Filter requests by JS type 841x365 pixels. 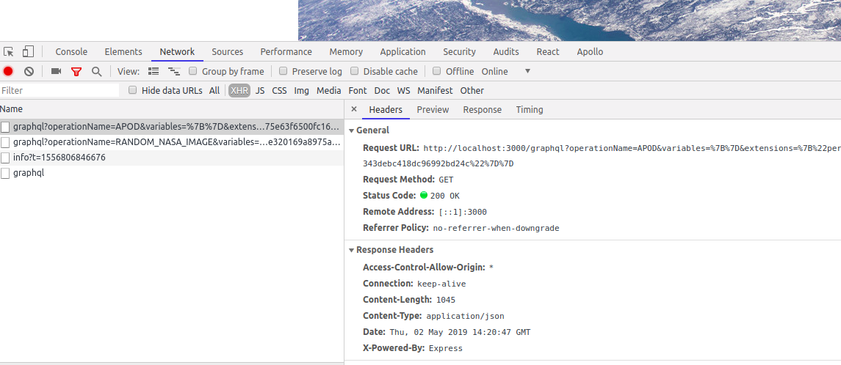pyautogui.click(x=260, y=90)
